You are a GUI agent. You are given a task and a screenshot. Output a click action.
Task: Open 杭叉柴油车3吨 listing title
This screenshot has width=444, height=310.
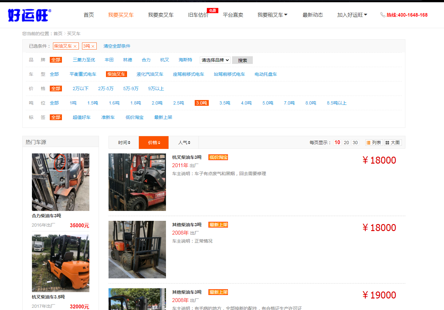point(187,157)
